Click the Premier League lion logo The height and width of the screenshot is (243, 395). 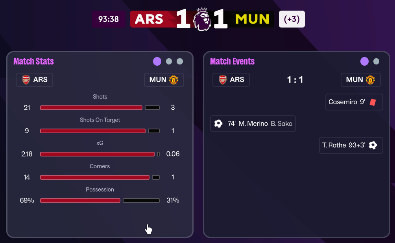coord(202,19)
